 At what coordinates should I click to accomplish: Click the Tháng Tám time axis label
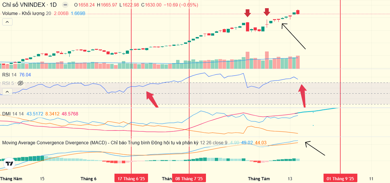pyautogui.click(x=259, y=178)
